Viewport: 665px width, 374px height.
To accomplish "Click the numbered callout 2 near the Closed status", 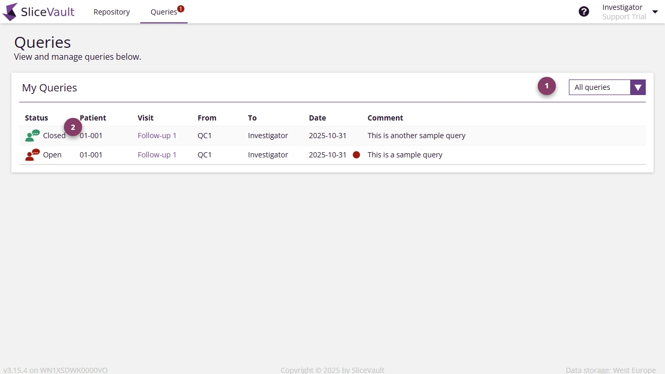I will pyautogui.click(x=73, y=127).
